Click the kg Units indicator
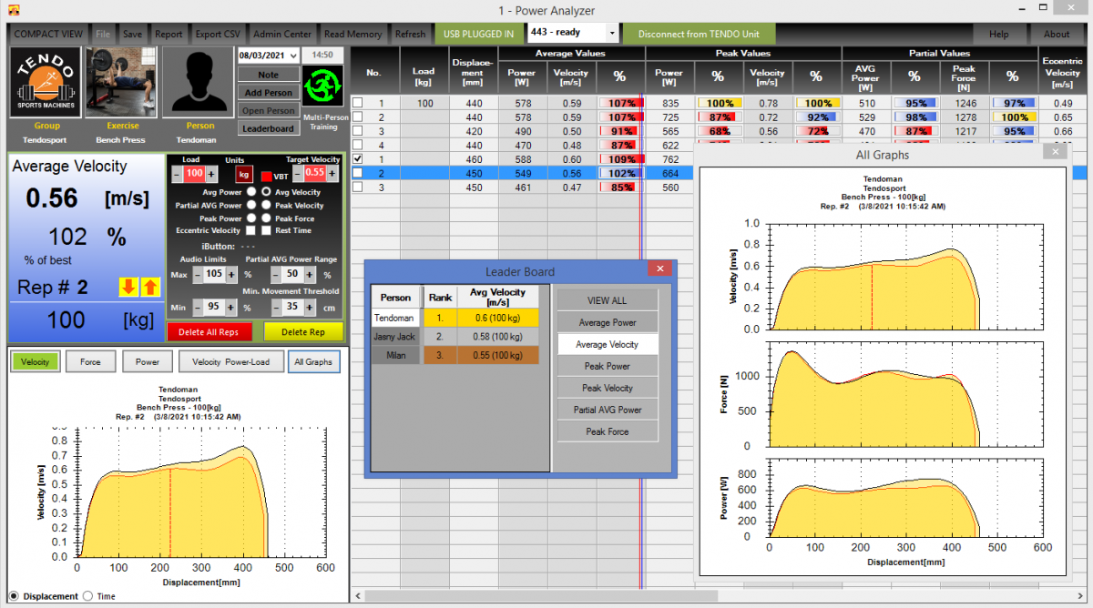Image resolution: width=1093 pixels, height=608 pixels. pos(244,175)
